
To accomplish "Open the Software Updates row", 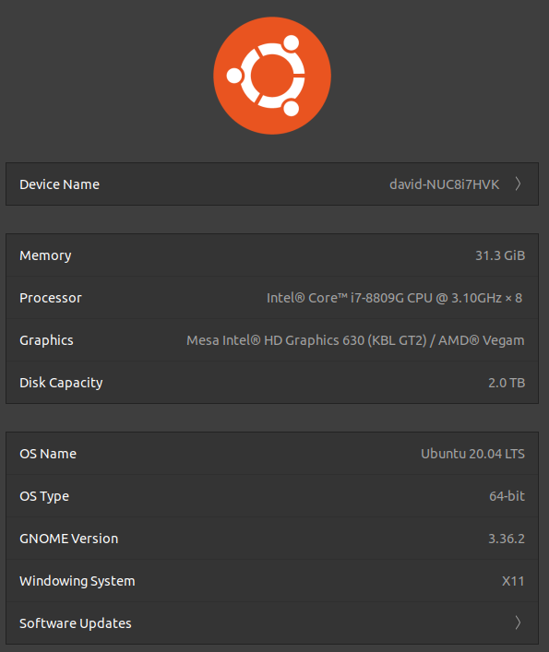I will (272, 622).
